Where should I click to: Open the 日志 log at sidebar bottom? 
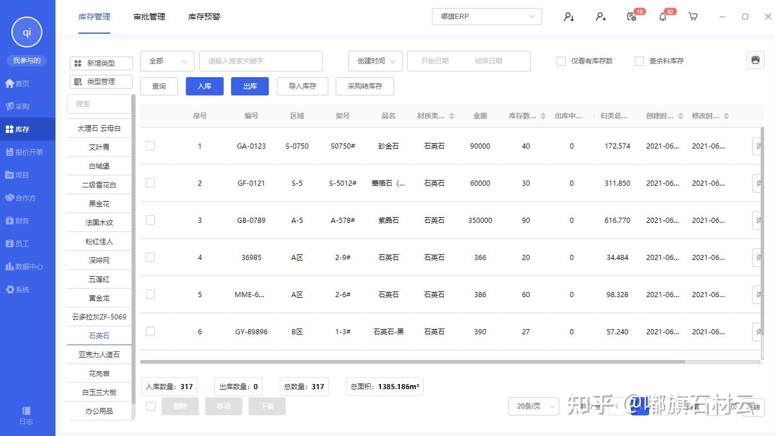(26, 416)
